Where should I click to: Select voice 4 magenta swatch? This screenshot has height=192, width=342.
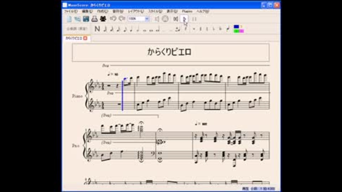point(241,31)
